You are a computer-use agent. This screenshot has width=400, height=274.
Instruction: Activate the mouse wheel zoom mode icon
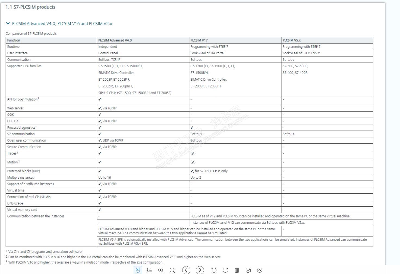[138, 270]
